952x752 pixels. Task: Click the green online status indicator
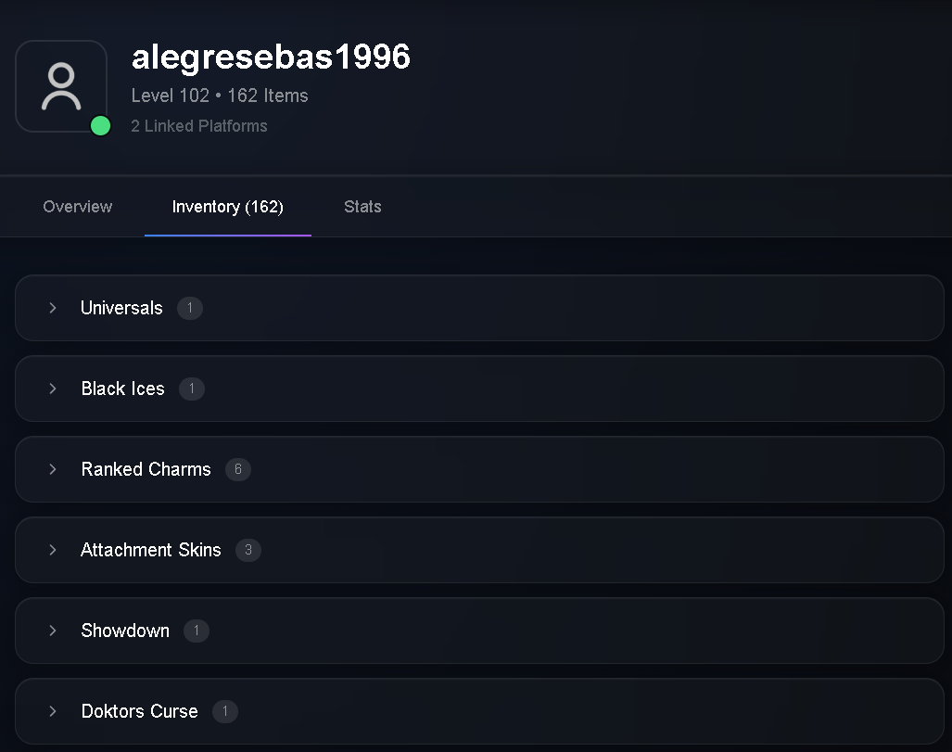pyautogui.click(x=100, y=126)
